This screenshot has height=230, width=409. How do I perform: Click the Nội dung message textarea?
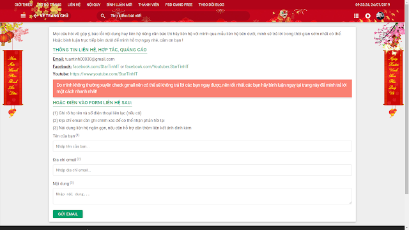tap(202, 196)
